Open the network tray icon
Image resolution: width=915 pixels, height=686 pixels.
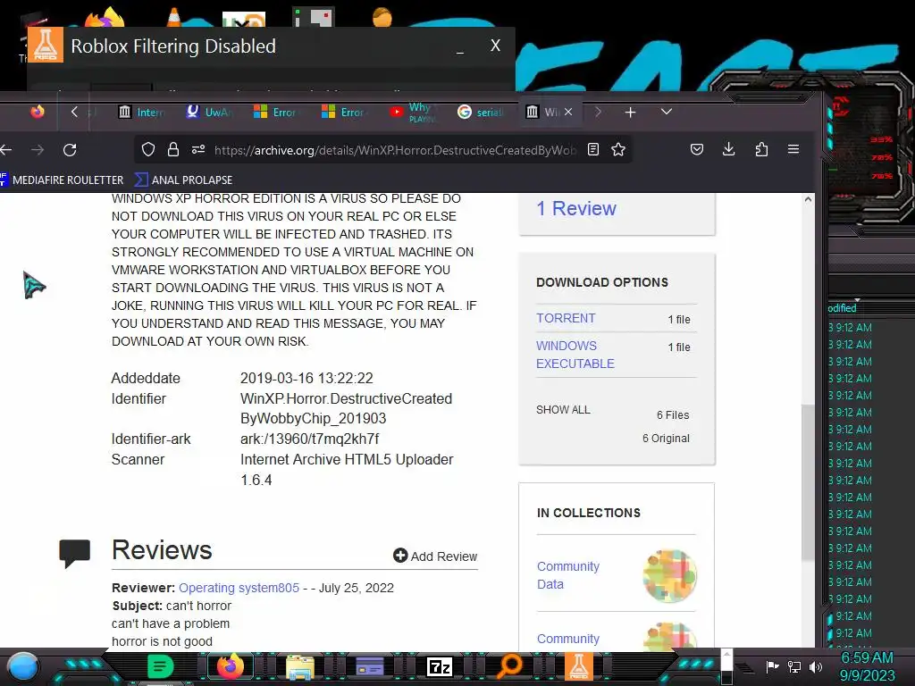794,666
